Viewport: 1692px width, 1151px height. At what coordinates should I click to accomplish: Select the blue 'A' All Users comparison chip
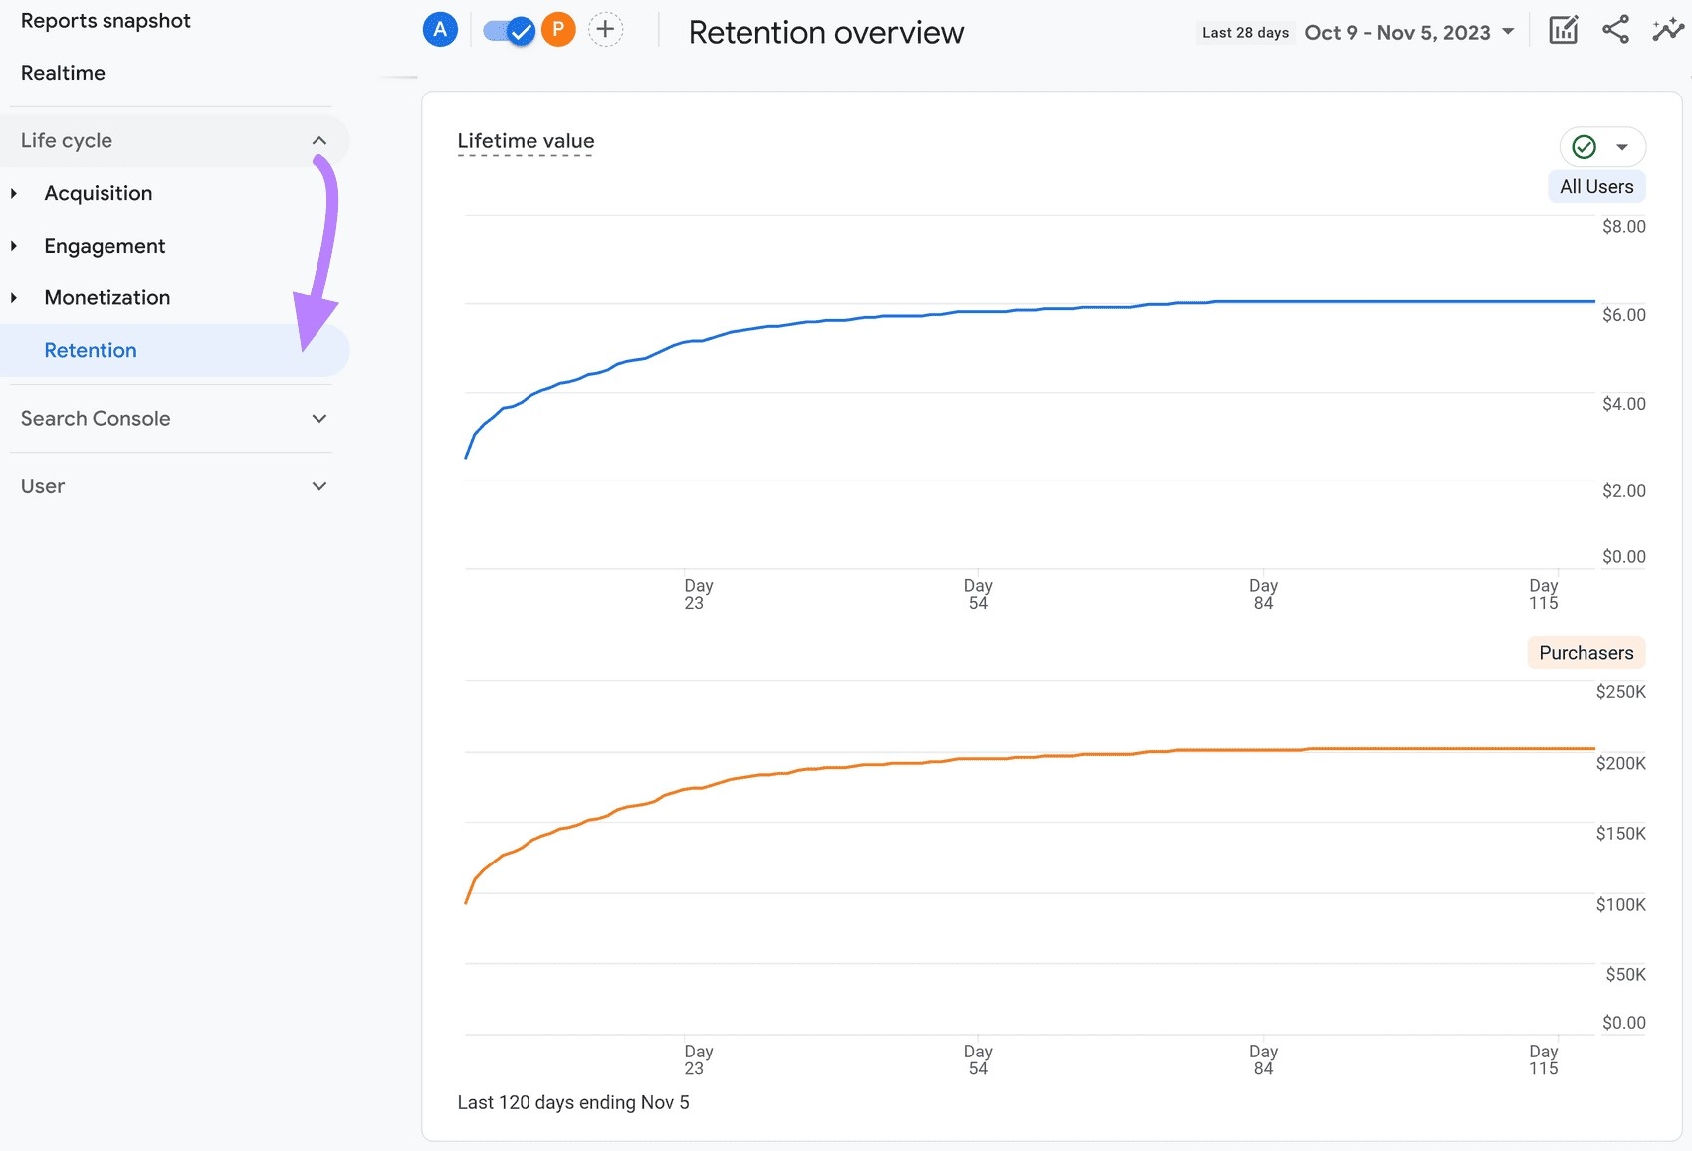point(439,29)
